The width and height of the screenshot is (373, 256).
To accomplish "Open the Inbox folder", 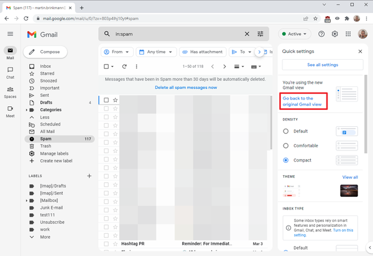I will click(45, 66).
